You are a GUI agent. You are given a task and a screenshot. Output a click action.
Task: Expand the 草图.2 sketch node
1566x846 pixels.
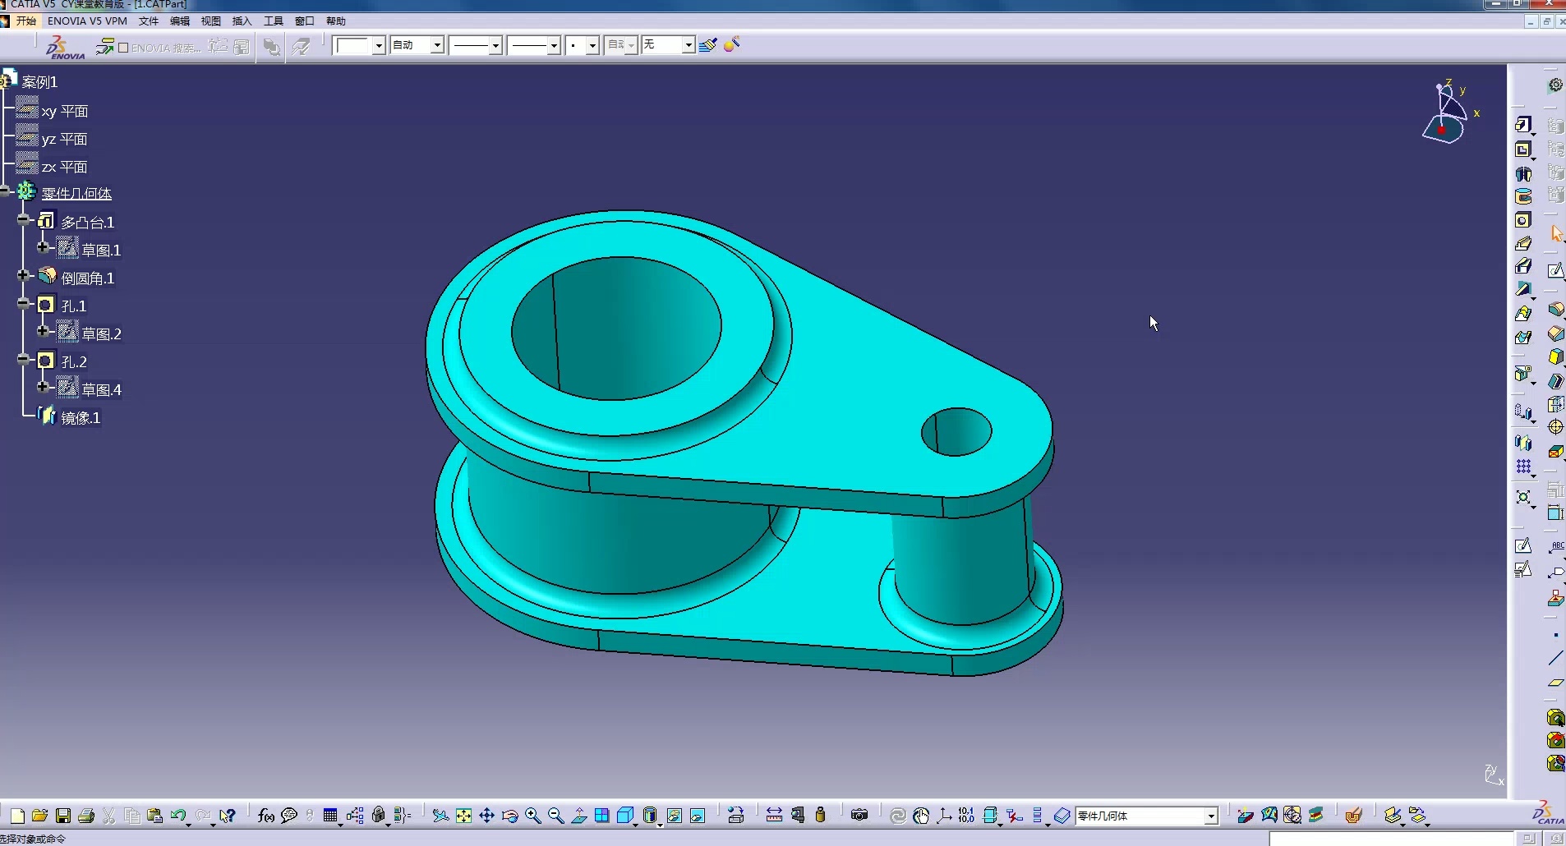click(43, 332)
